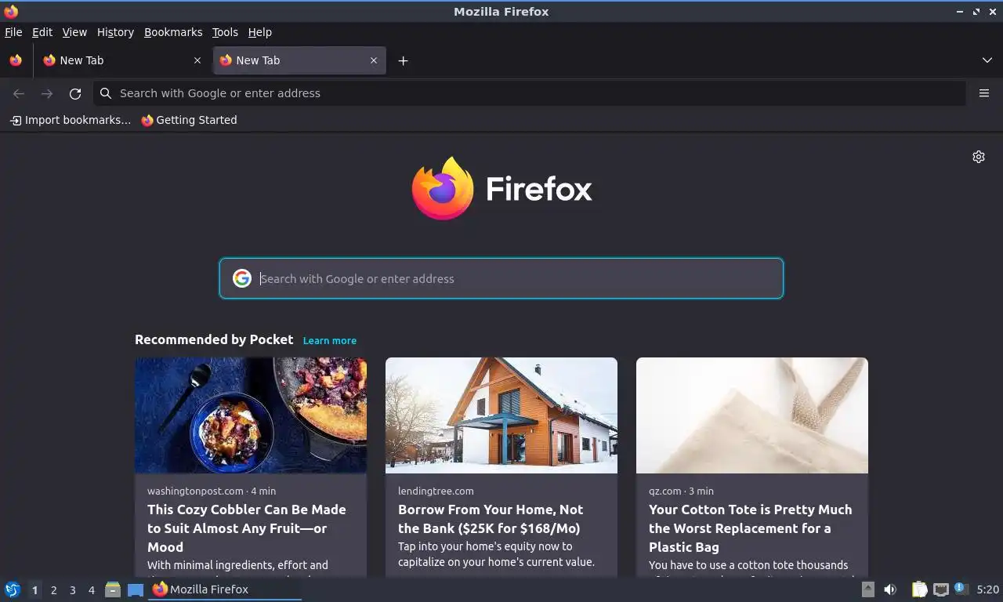Switch to the first New Tab
The image size is (1003, 602).
122,60
